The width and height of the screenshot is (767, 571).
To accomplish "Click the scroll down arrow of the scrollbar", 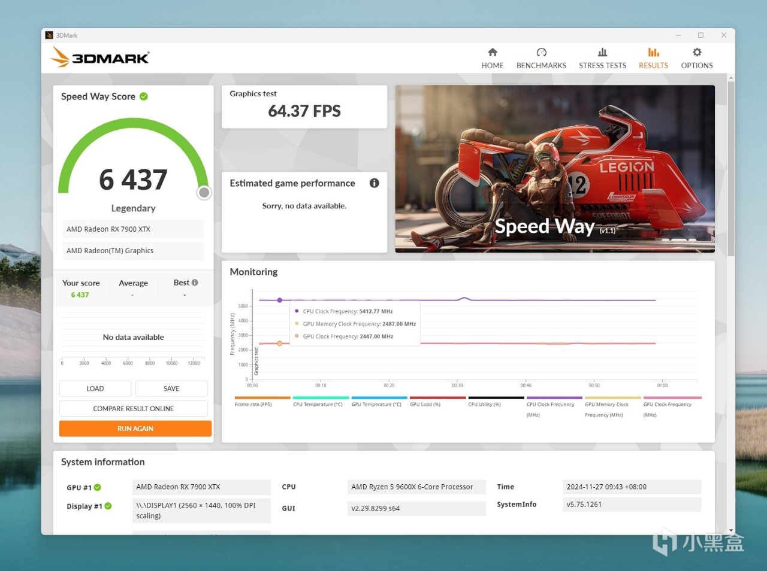I will click(731, 530).
